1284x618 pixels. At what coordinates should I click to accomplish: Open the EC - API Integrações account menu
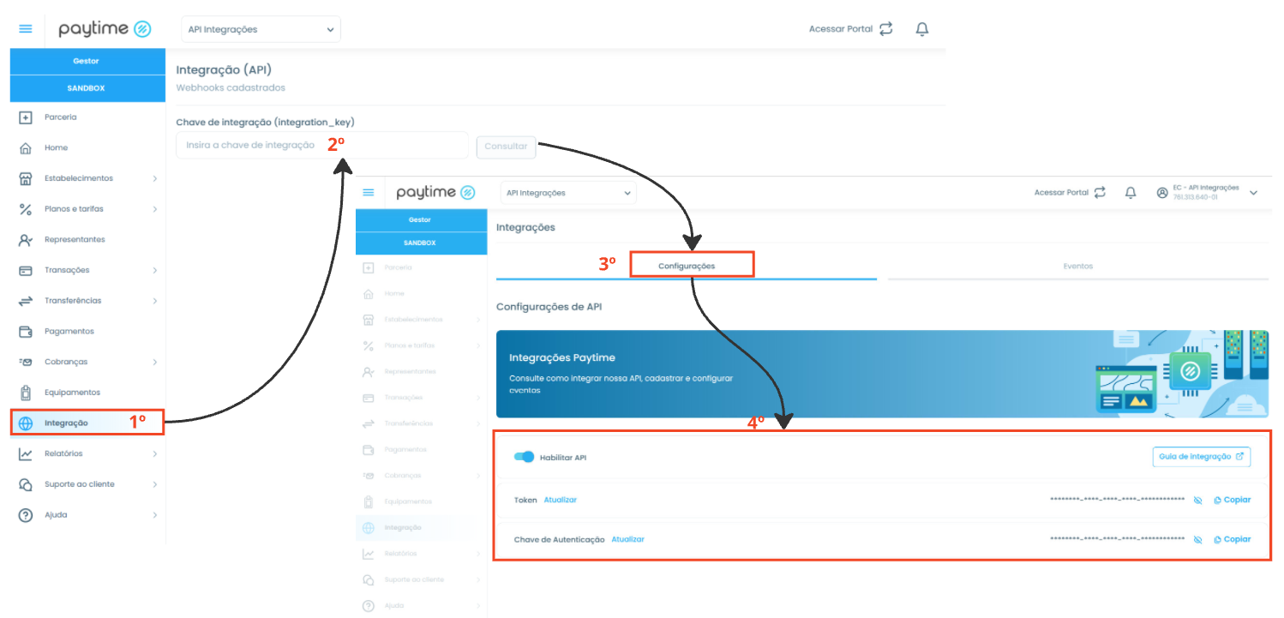(1207, 193)
